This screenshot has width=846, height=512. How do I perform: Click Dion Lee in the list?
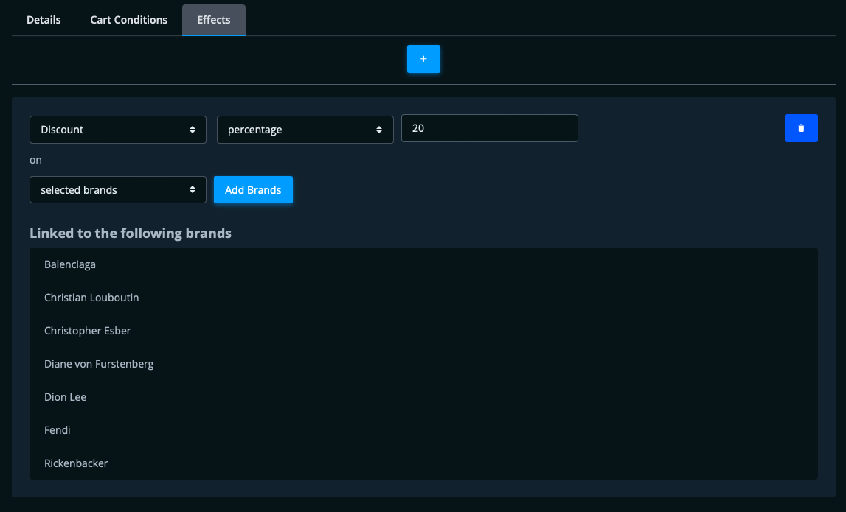tap(66, 397)
